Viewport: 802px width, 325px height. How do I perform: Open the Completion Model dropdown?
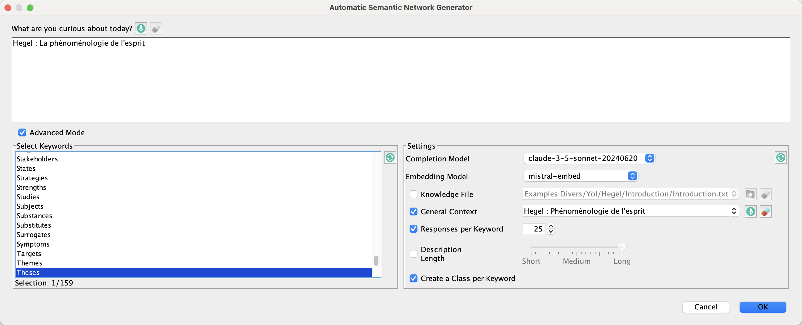click(589, 158)
